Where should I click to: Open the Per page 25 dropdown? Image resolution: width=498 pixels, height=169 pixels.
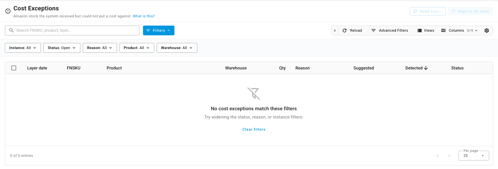[x=474, y=156]
